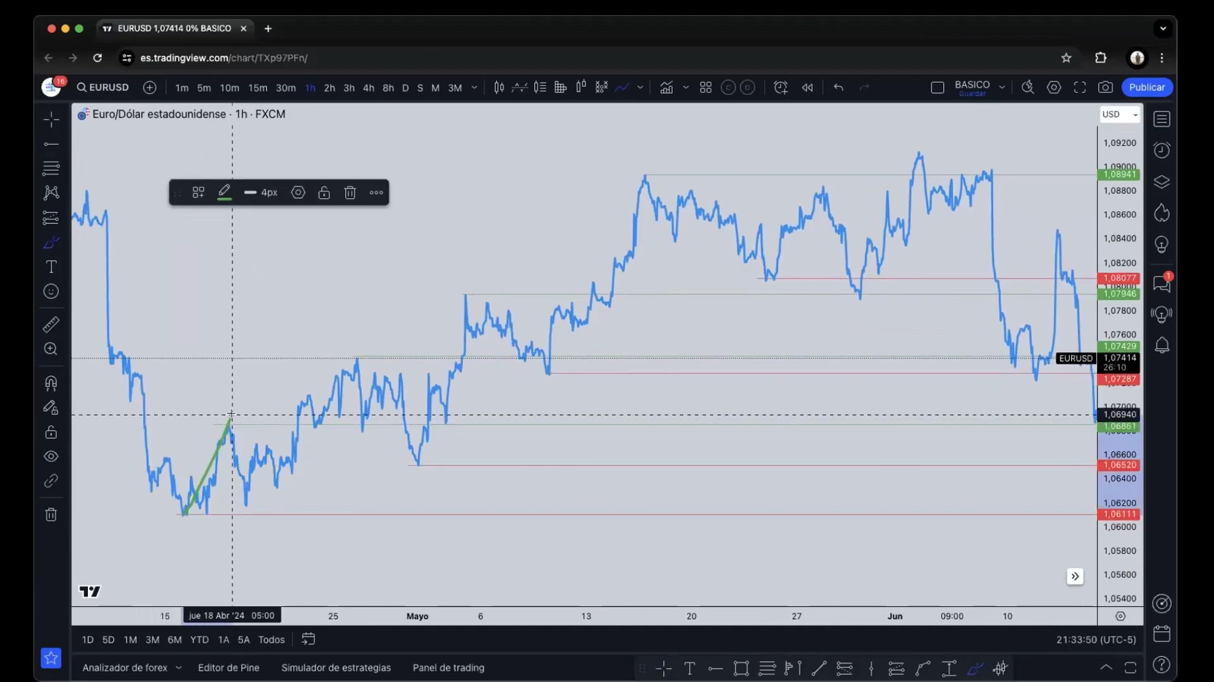Take a chart snapshot with camera icon
The image size is (1214, 682).
click(1105, 88)
